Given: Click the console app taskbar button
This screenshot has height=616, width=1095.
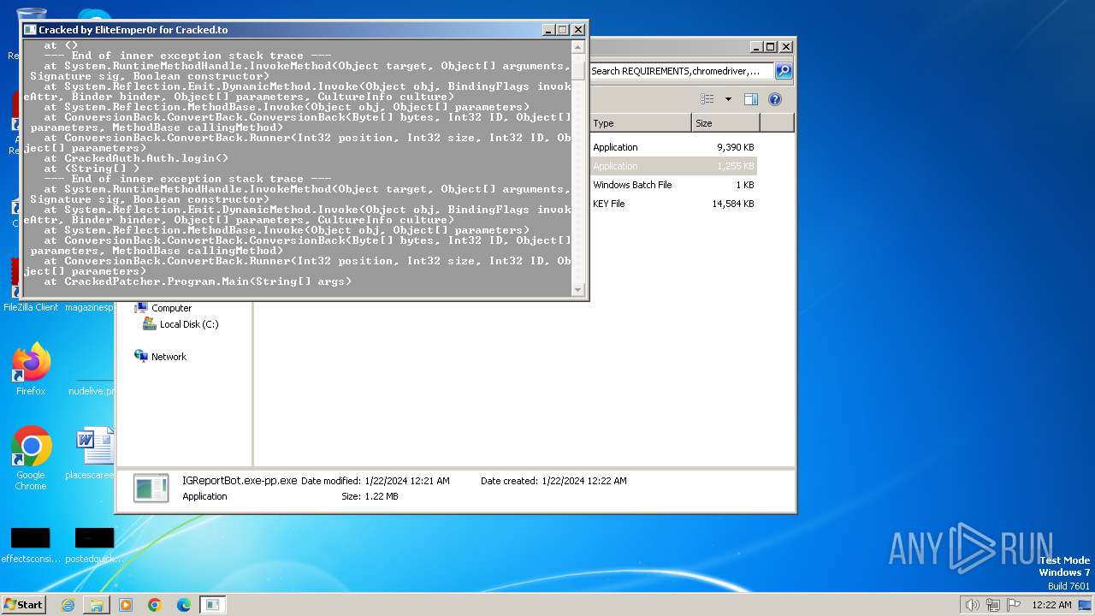Looking at the screenshot, I should [213, 605].
